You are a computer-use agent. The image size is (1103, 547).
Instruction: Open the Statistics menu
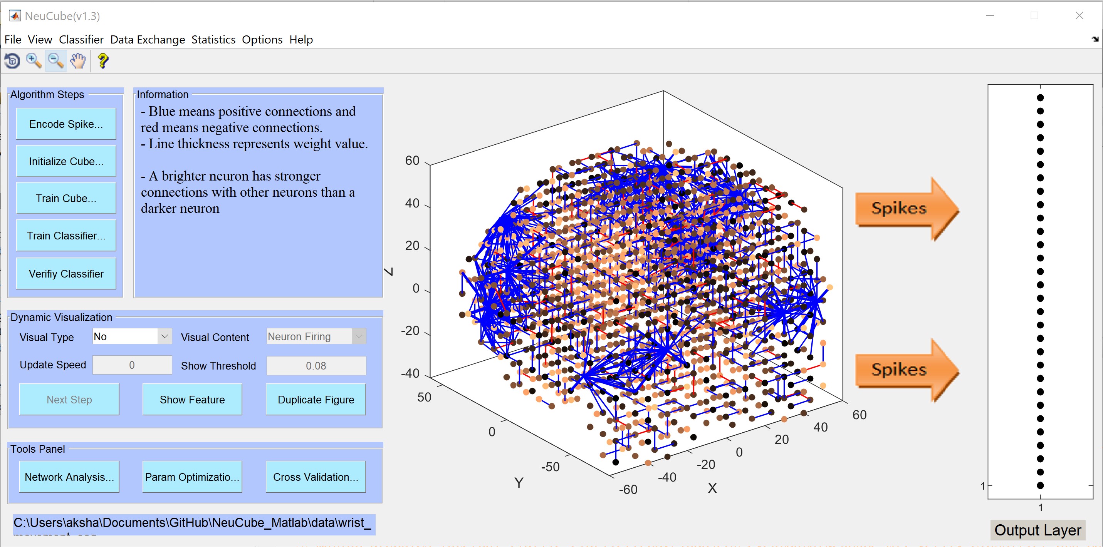(213, 40)
